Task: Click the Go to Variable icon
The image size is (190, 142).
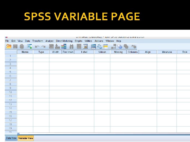Action: [x=58, y=47]
